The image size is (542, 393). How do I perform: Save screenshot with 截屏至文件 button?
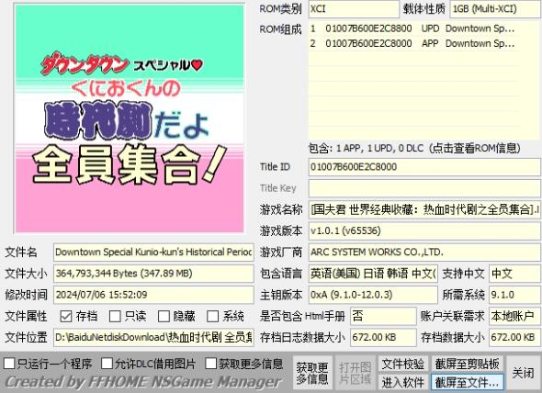467,382
